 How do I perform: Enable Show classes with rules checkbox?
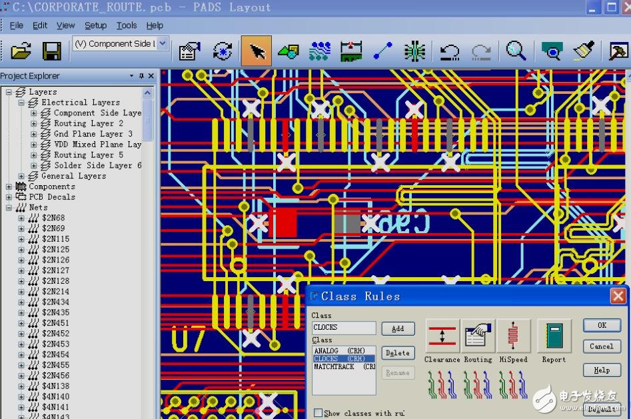[318, 413]
